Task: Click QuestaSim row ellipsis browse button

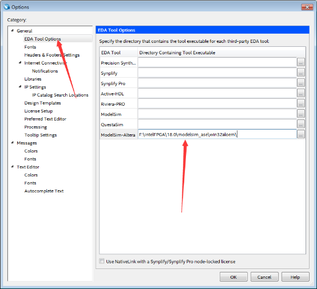Action: 300,124
